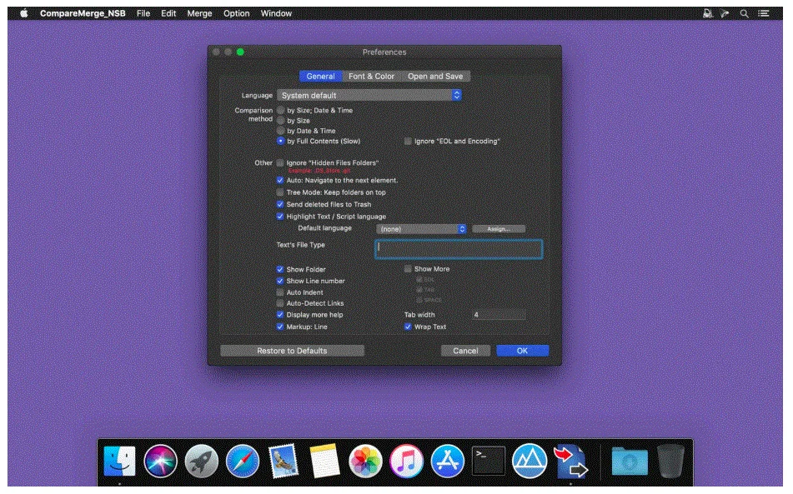793x494 pixels.
Task: Enable Show More checkbox
Action: 408,269
